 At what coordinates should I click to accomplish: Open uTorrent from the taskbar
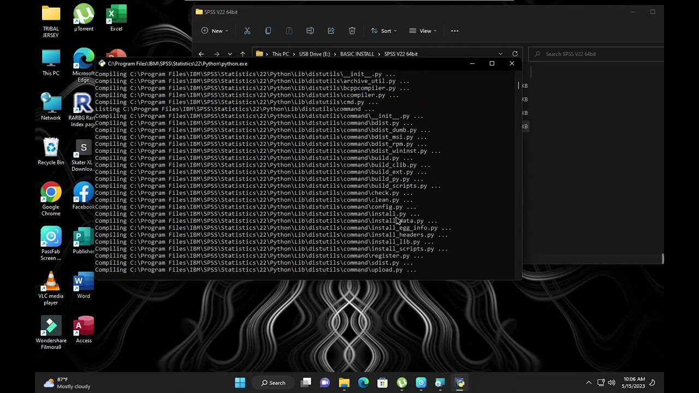(402, 383)
